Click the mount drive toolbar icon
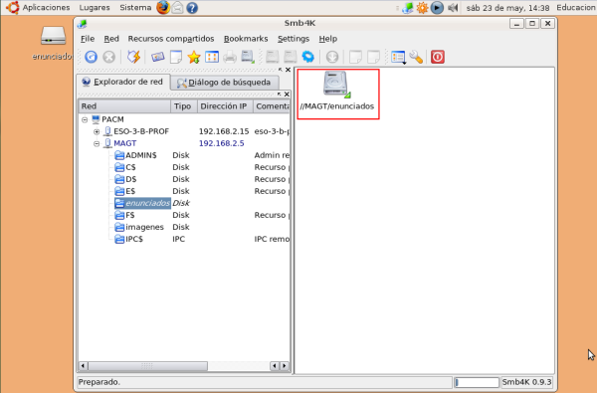The height and width of the screenshot is (393, 597). tap(248, 57)
